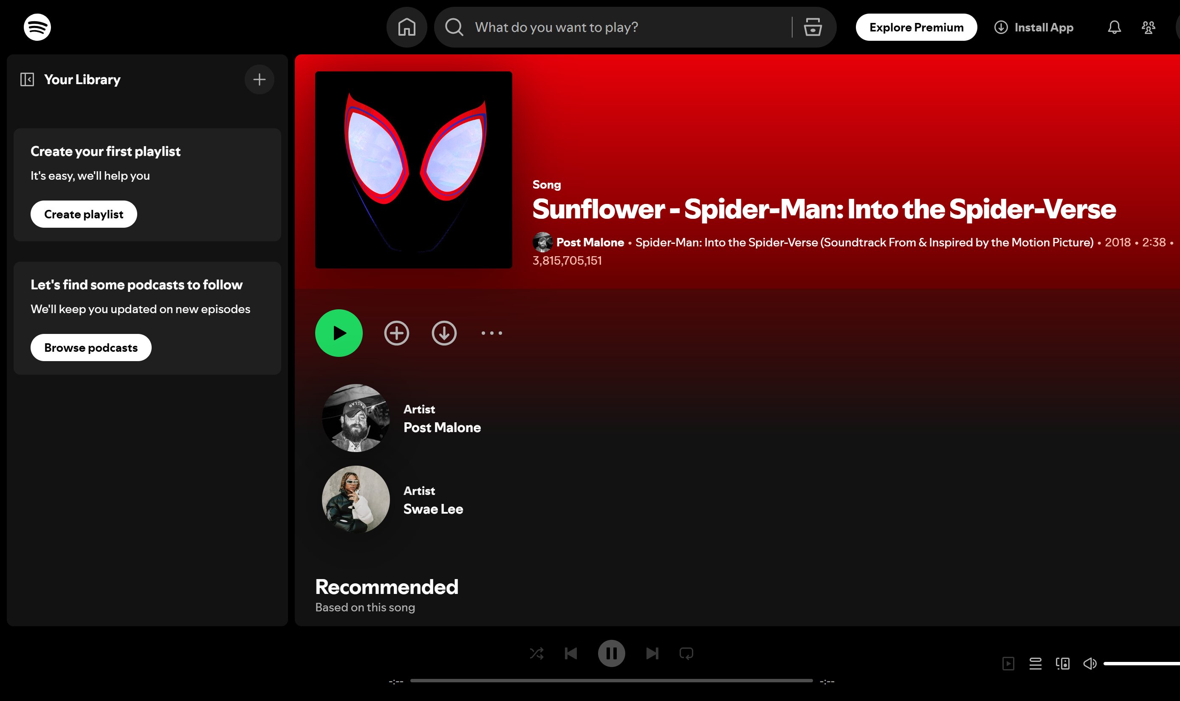The width and height of the screenshot is (1180, 701).
Task: Click the Spotify logo
Action: (37, 27)
